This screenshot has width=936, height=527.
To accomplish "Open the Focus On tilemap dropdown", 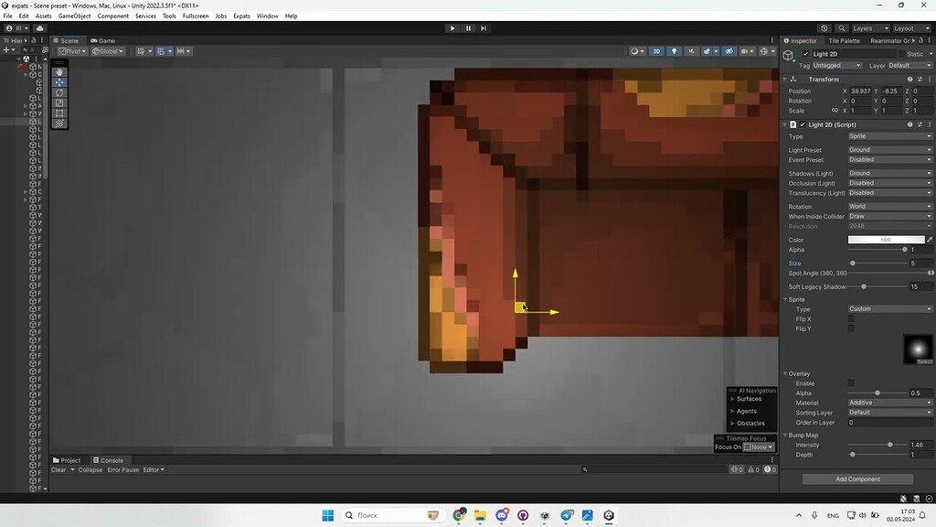I will 760,446.
